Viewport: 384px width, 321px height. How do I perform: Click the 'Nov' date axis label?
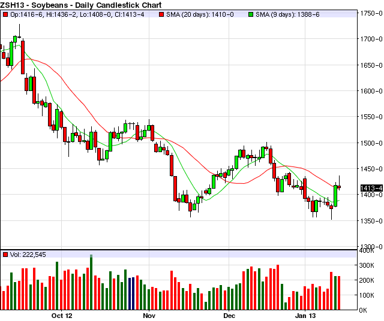pos(149,316)
